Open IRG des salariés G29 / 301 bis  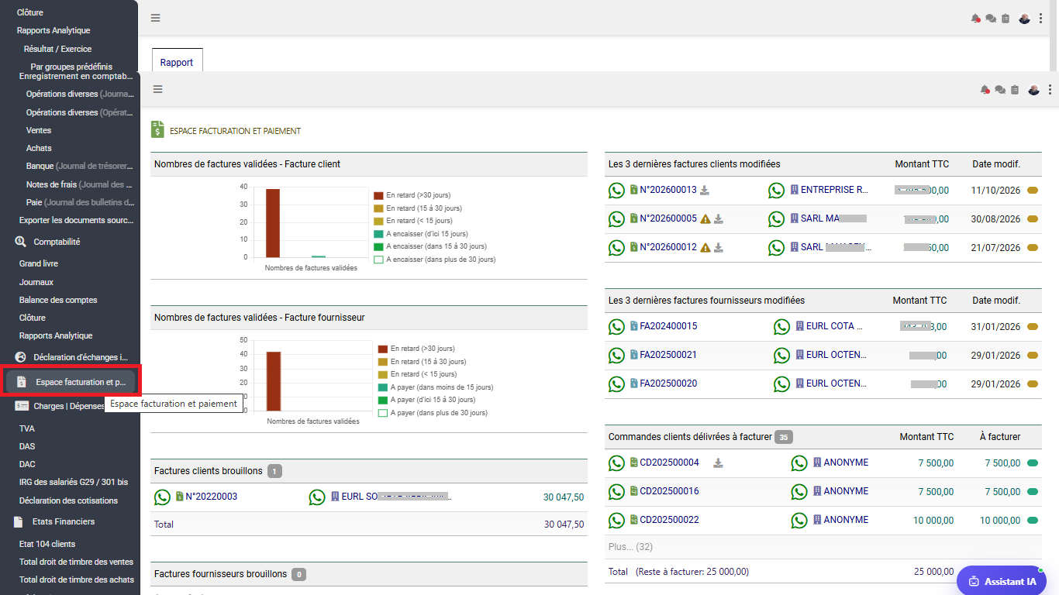[74, 483]
